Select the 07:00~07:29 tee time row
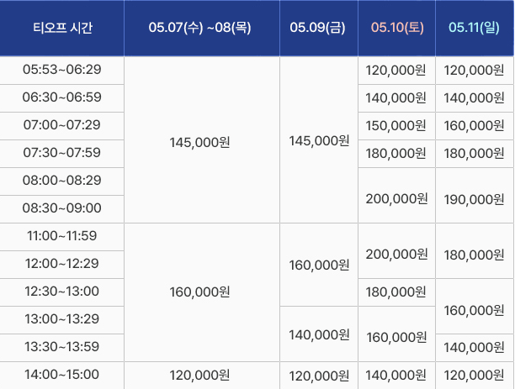515x389 pixels. (62, 124)
